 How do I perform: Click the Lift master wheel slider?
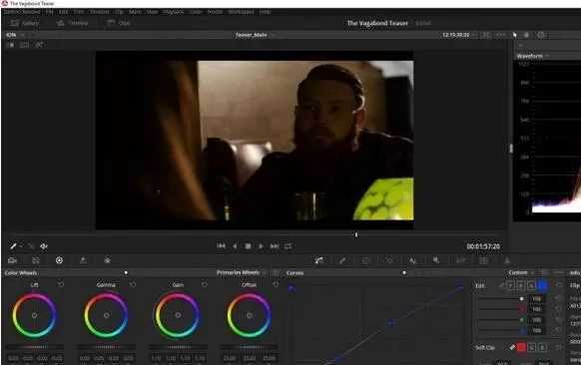[x=35, y=347]
